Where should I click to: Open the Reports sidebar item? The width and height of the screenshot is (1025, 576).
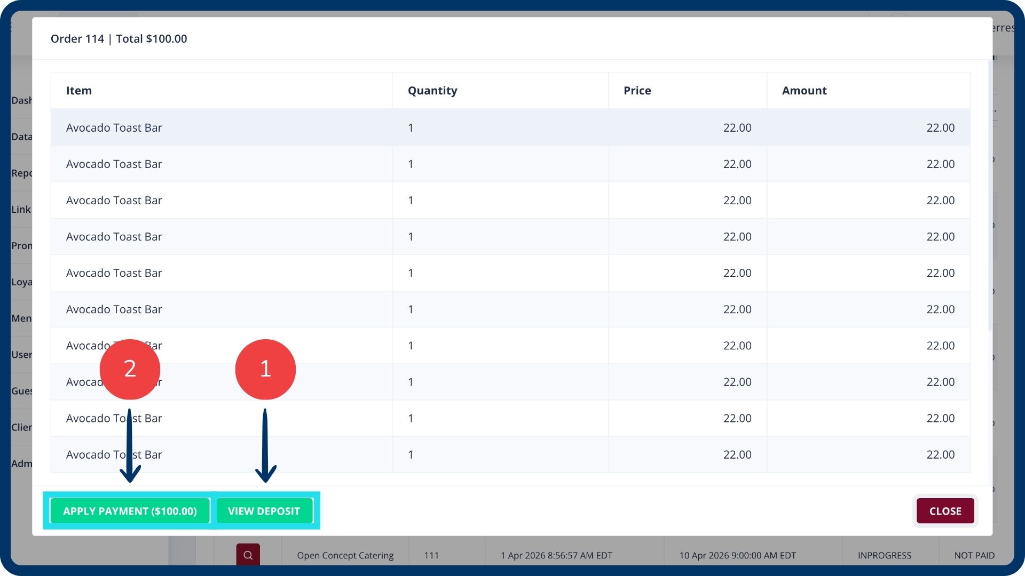tap(21, 173)
